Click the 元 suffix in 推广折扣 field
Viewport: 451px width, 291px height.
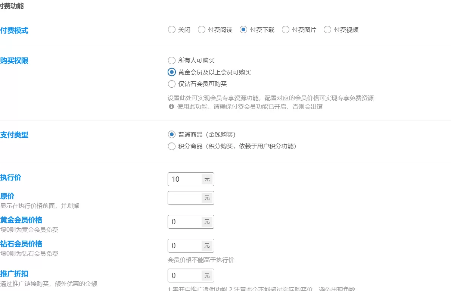pyautogui.click(x=207, y=275)
